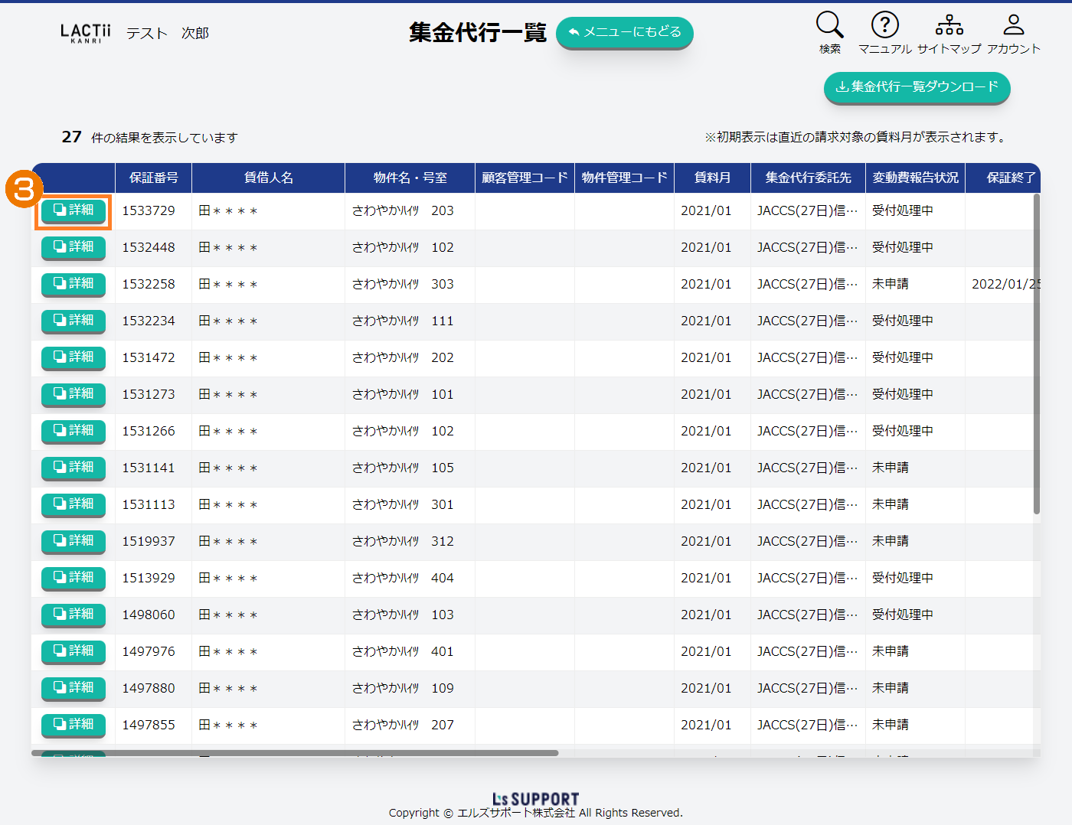Show 詳細 for record 1497855

74,725
